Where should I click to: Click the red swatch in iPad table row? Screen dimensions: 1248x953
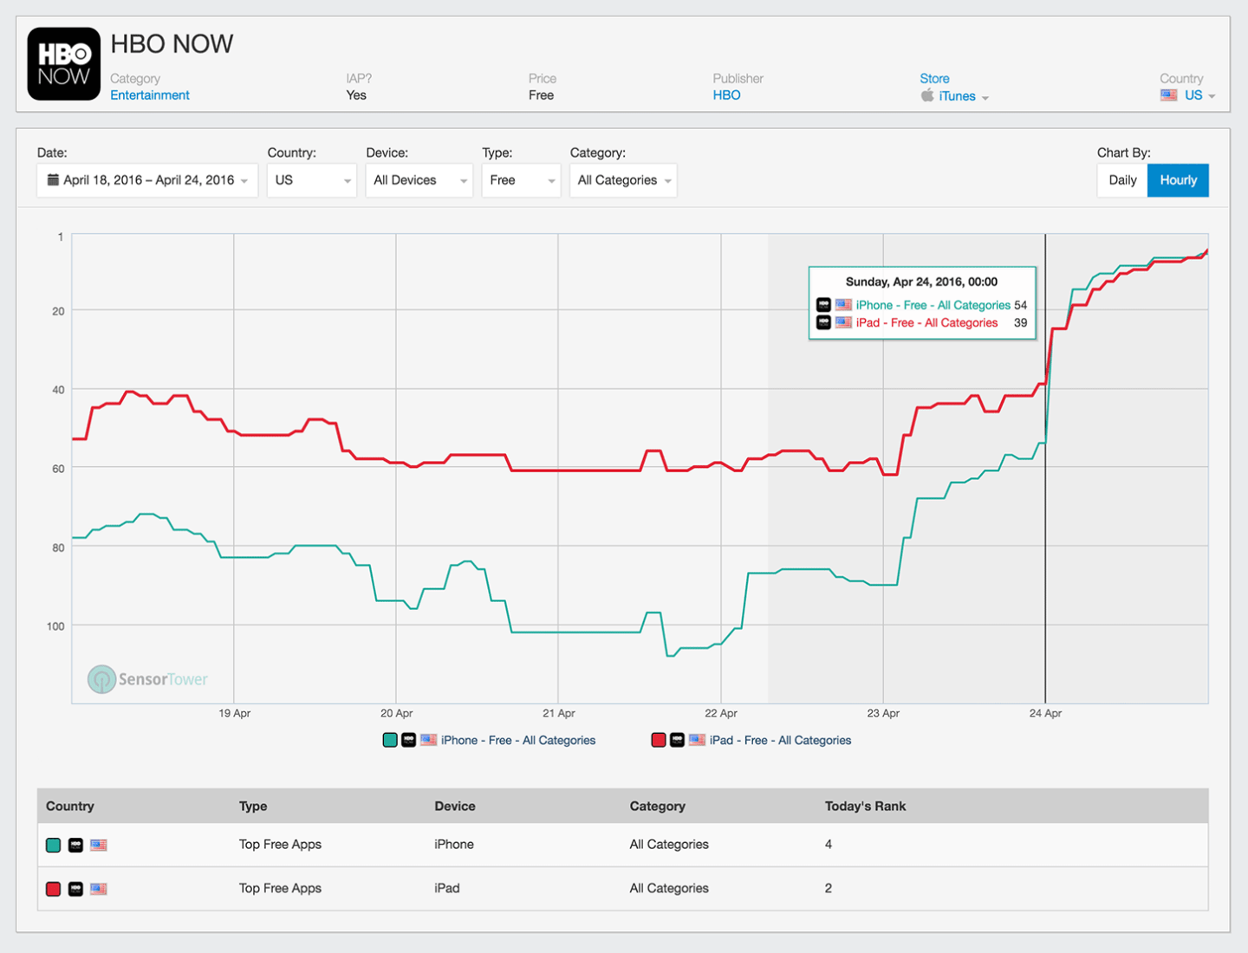[53, 889]
